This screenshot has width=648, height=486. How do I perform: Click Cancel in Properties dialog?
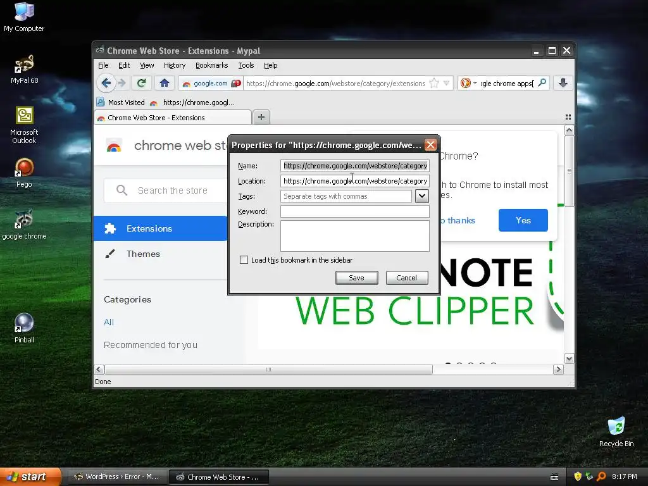coord(407,278)
